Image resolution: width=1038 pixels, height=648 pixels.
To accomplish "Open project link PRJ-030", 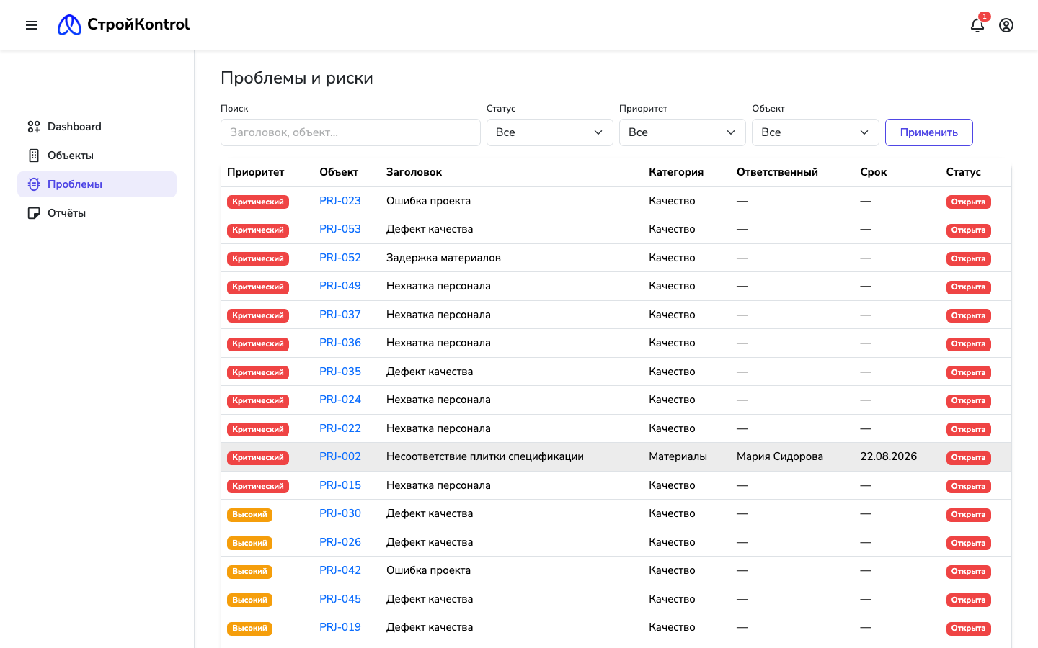I will (340, 513).
